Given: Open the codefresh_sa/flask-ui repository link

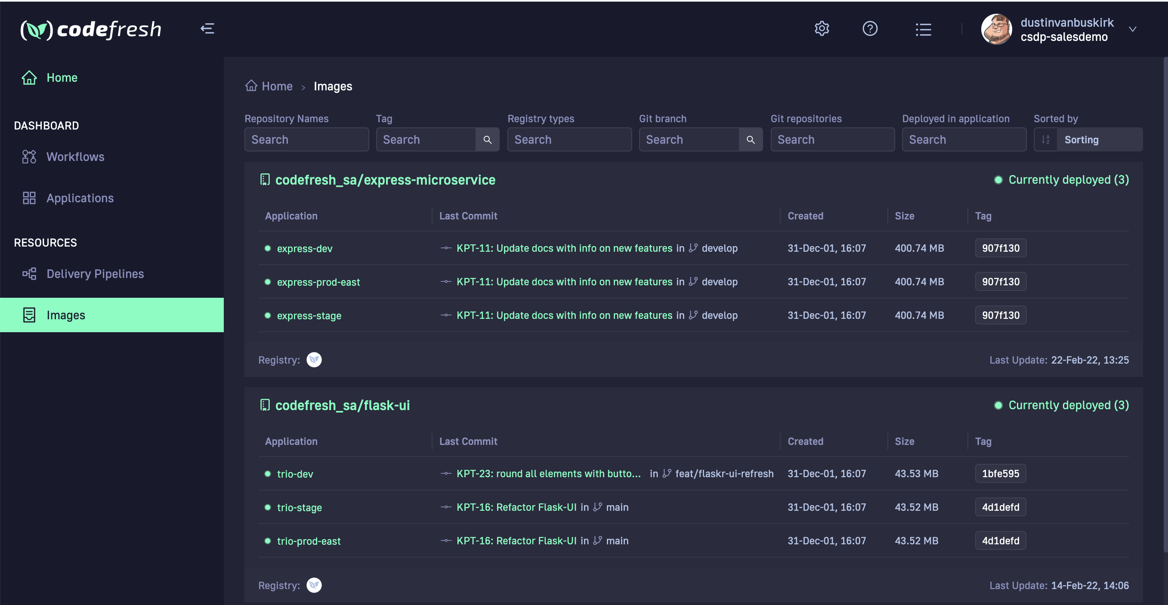Looking at the screenshot, I should point(342,405).
